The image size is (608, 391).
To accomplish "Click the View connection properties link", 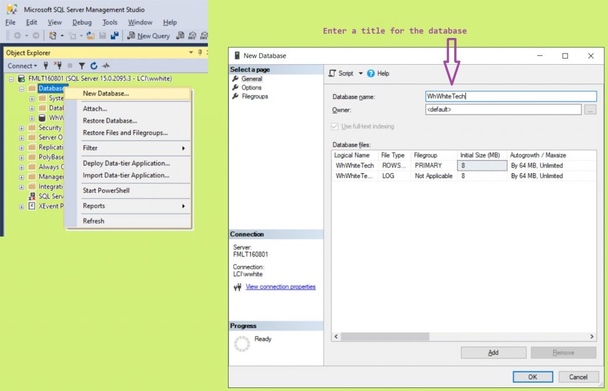I will pos(280,287).
